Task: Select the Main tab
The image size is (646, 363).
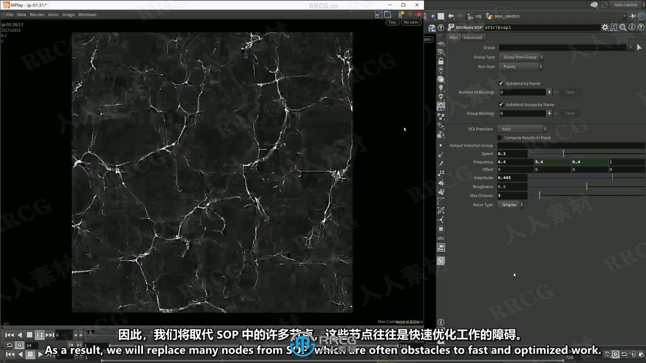Action: pos(454,37)
